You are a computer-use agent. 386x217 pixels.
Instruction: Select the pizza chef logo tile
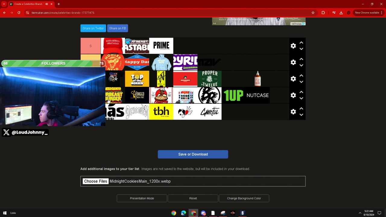point(161,95)
